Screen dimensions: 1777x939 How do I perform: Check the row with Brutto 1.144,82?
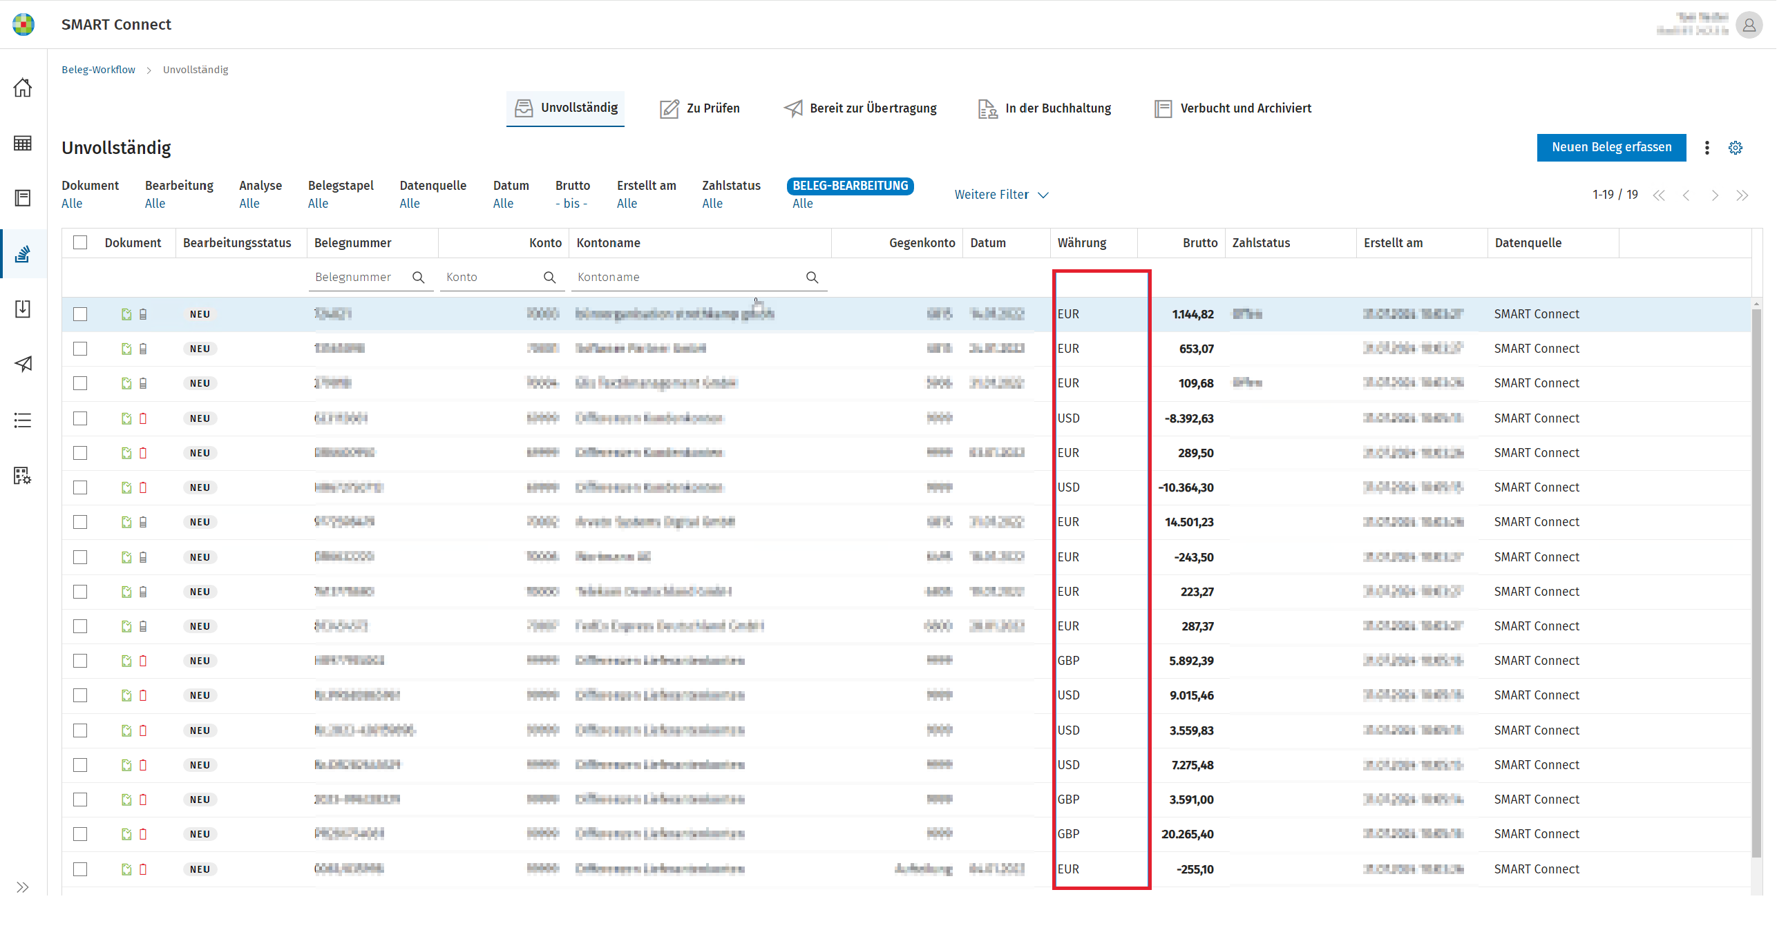coord(80,314)
